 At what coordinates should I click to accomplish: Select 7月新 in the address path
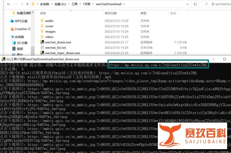(87, 4)
